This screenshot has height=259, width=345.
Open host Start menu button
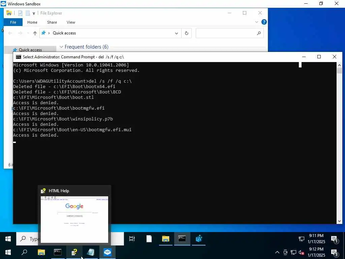click(x=8, y=252)
